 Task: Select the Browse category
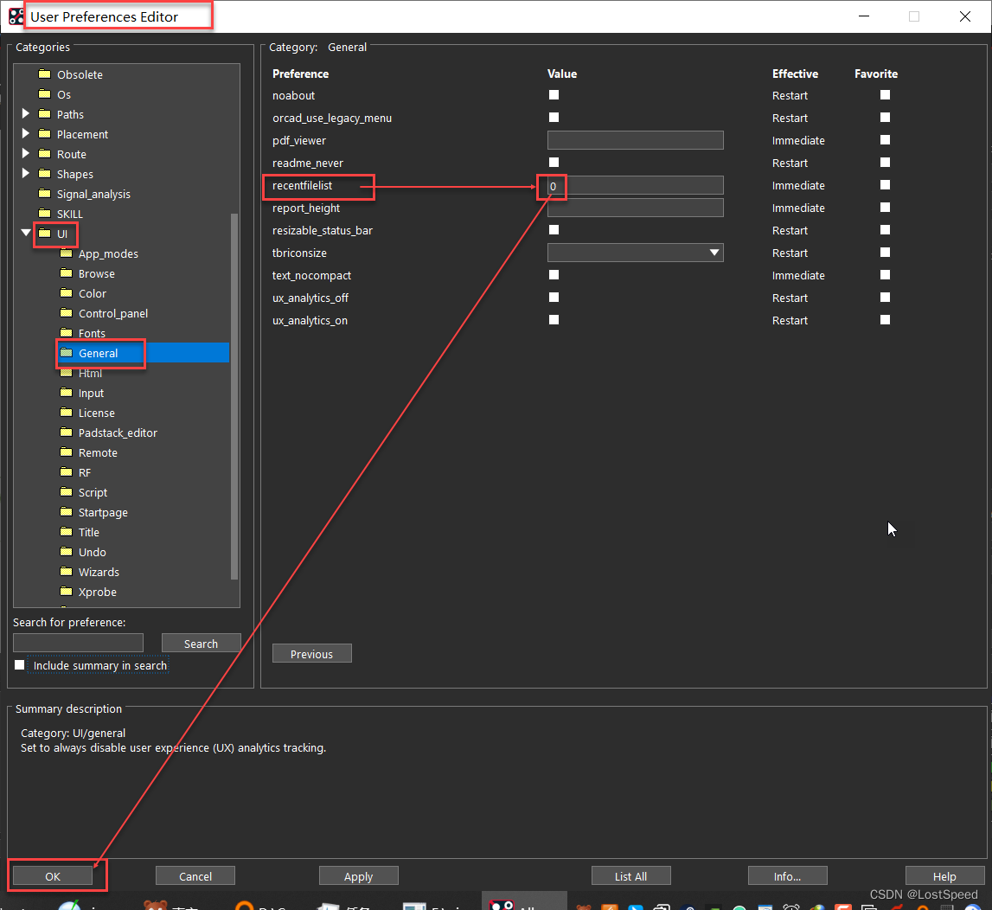(x=96, y=273)
